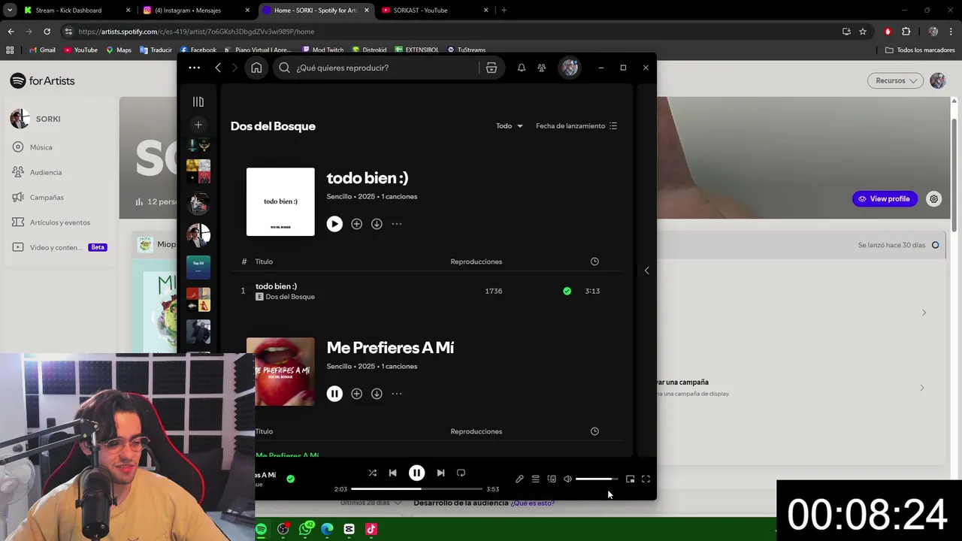Switch to SORKAST YouTube tab
962x541 pixels.
[434, 11]
